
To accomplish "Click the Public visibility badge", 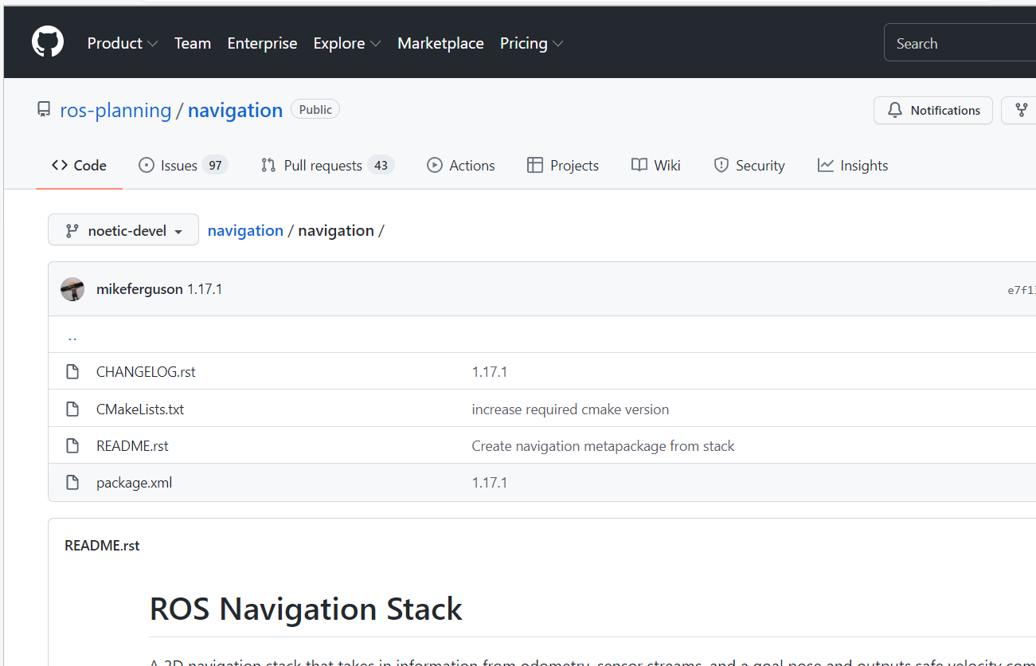I will [x=315, y=110].
